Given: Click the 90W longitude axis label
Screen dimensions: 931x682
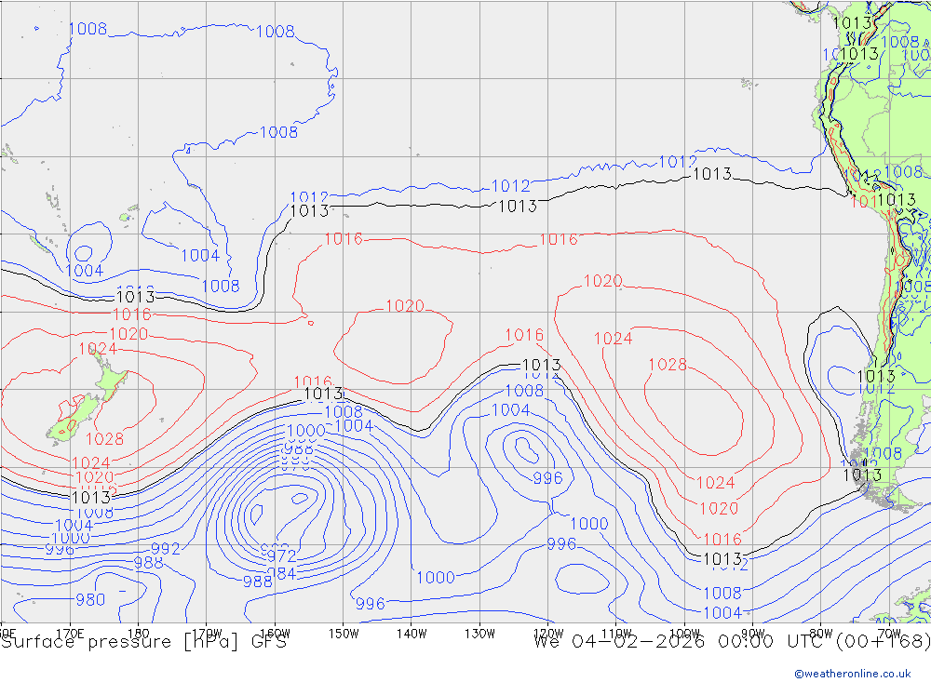Looking at the screenshot, I should (753, 634).
